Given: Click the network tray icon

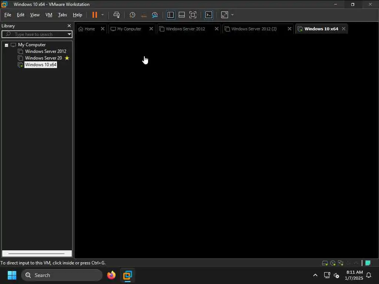Looking at the screenshot, I should point(327,275).
